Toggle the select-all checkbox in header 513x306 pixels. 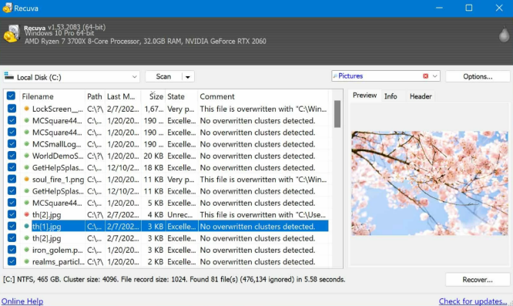point(11,96)
